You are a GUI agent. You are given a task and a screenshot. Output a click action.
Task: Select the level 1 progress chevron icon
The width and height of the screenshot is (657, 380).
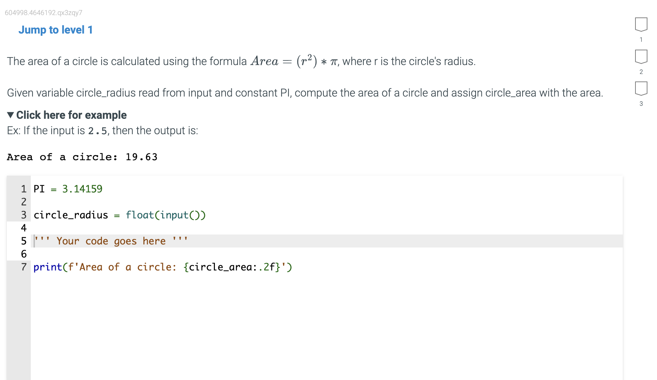click(641, 24)
